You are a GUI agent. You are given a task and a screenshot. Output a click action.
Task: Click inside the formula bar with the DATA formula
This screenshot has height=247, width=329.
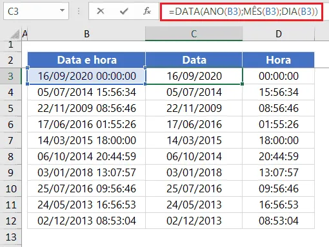point(241,12)
